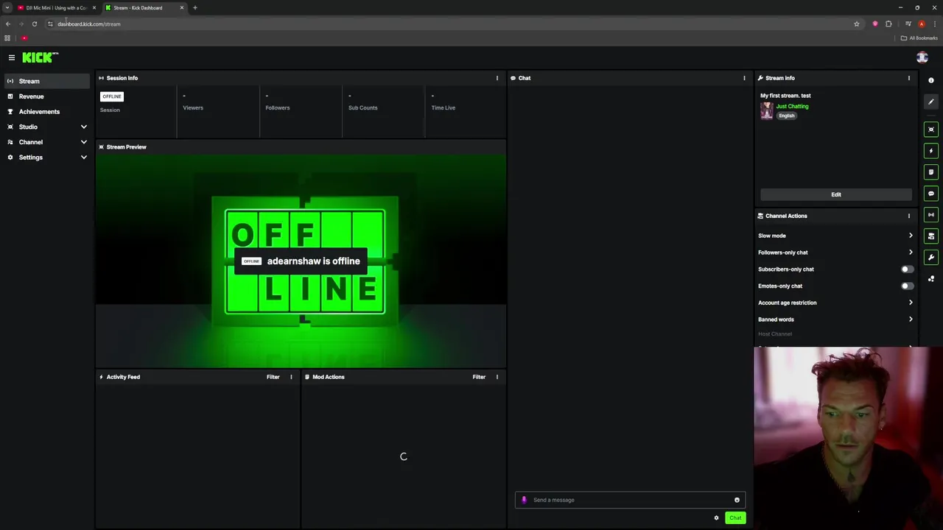
Task: Toggle the wrench Stream Info icon in right sidebar
Action: (x=931, y=258)
